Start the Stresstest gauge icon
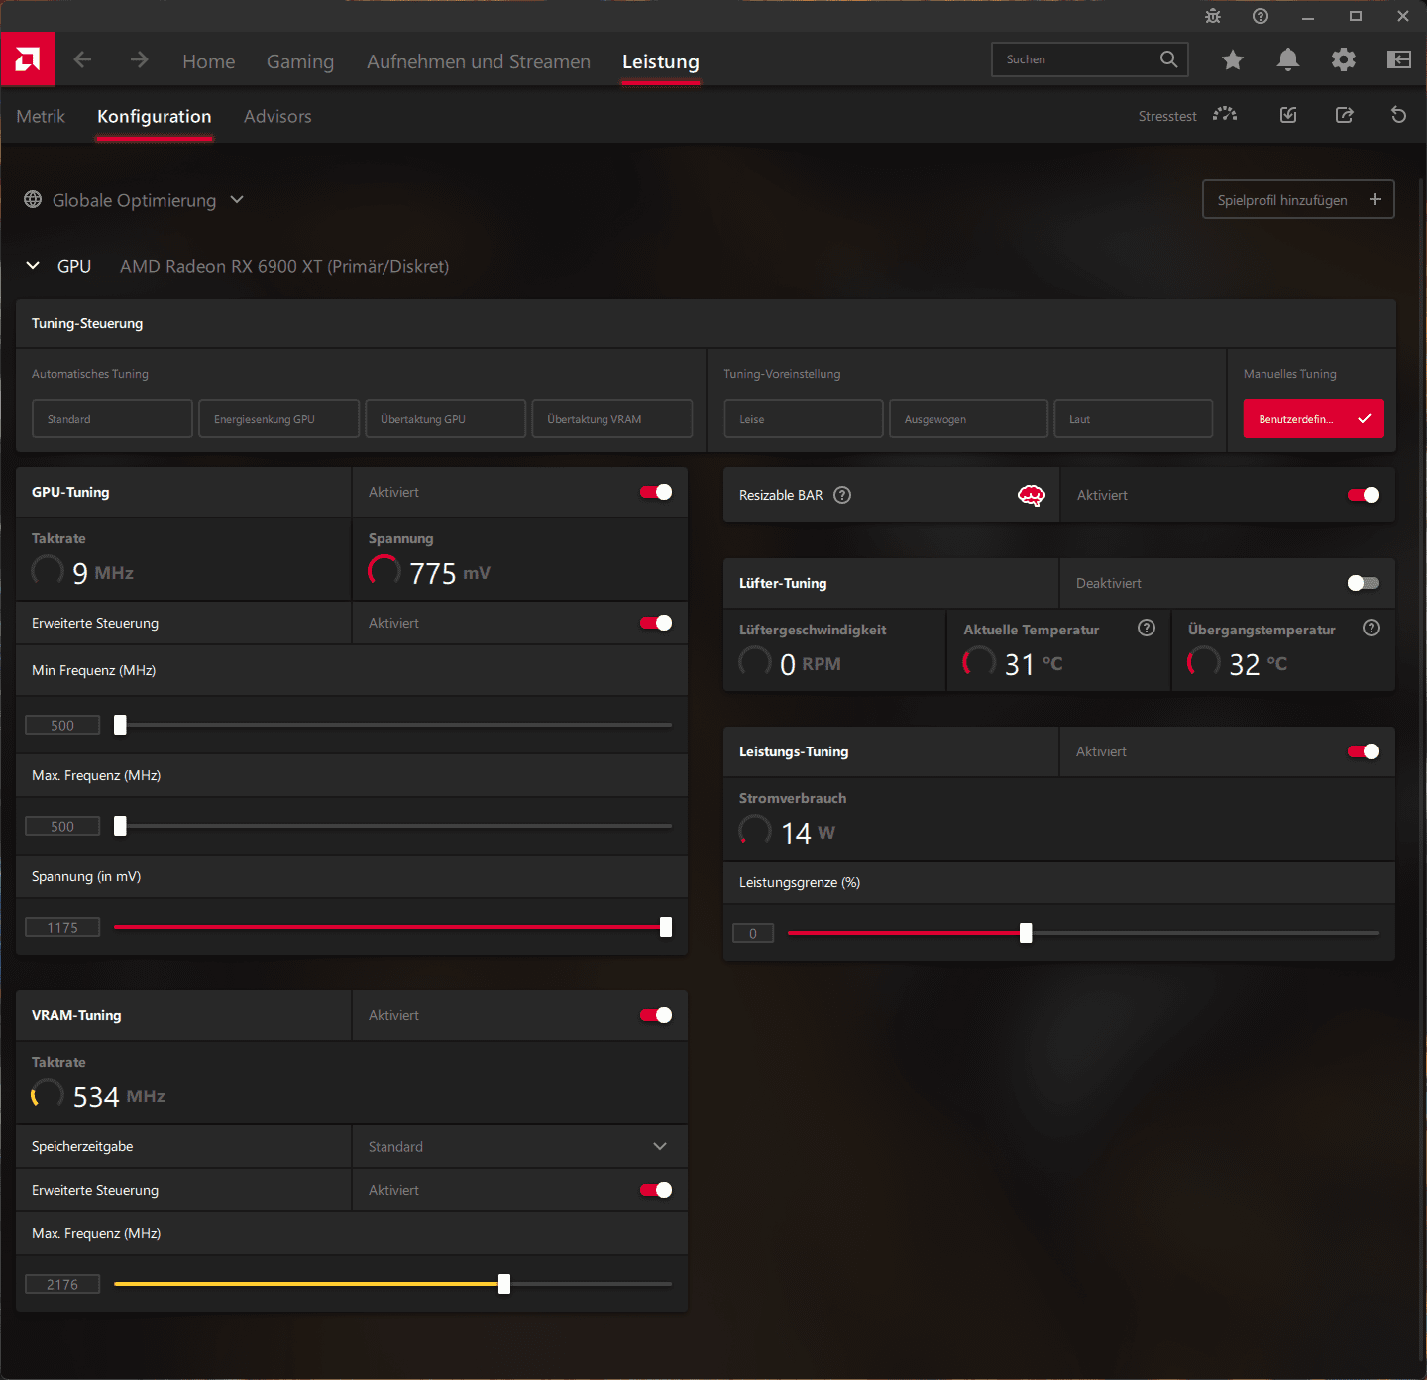 (x=1225, y=115)
